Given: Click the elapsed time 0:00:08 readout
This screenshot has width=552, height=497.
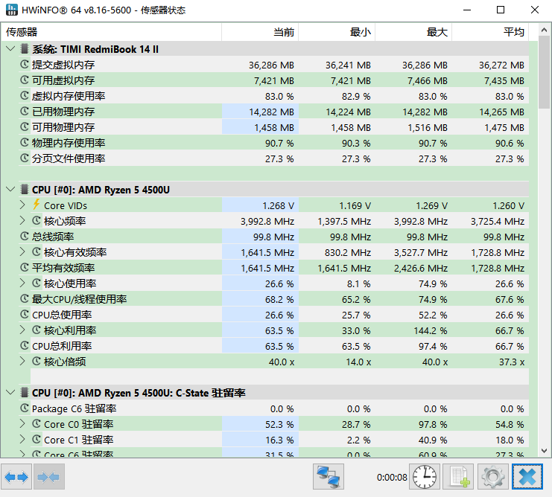Looking at the screenshot, I should click(392, 477).
